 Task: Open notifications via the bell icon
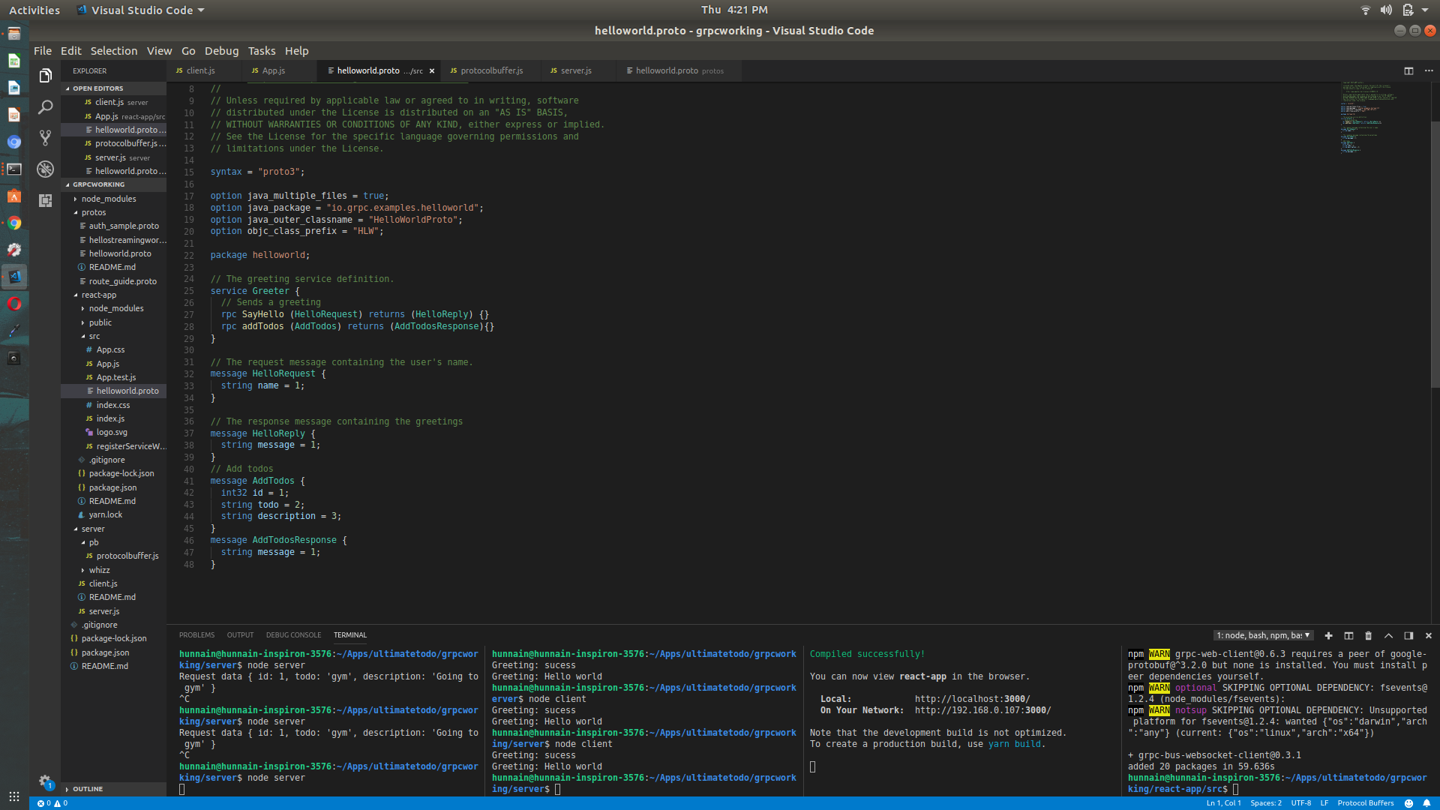(1429, 802)
